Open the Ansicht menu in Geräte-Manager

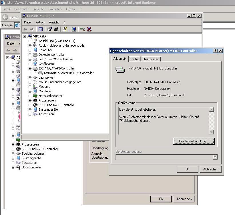(x=54, y=22)
